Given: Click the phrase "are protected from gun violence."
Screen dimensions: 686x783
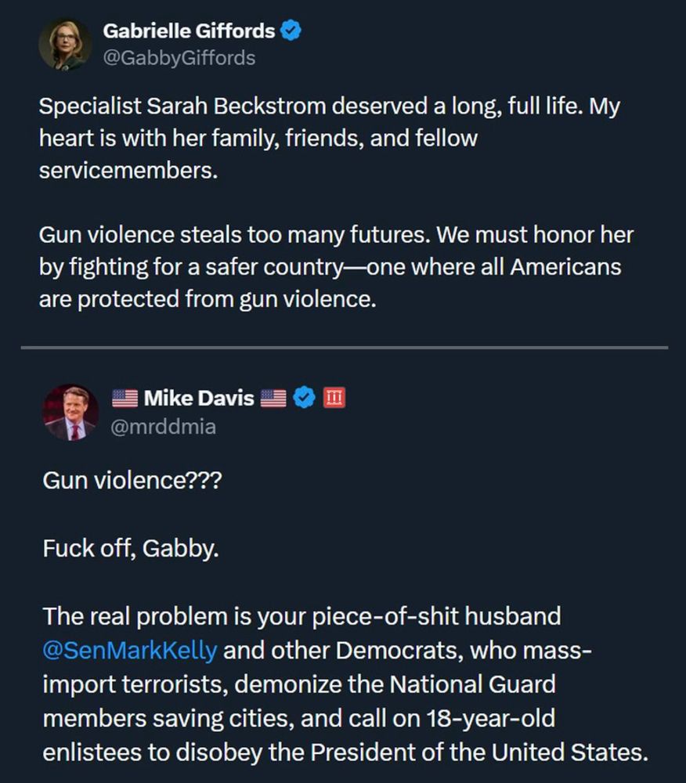Looking at the screenshot, I should [x=208, y=299].
